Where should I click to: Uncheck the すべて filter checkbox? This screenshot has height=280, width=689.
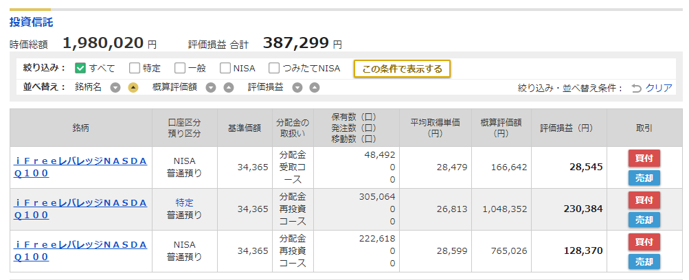80,68
